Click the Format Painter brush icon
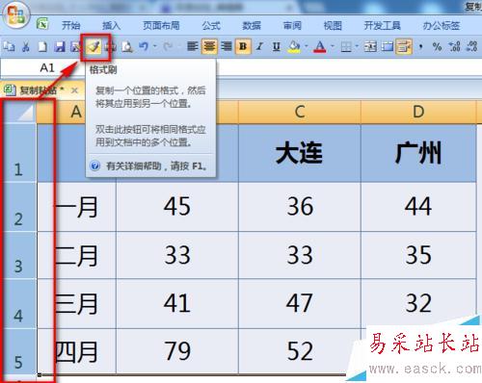 [x=94, y=47]
